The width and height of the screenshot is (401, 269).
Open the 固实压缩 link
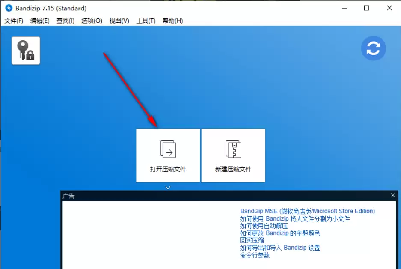[252, 240]
